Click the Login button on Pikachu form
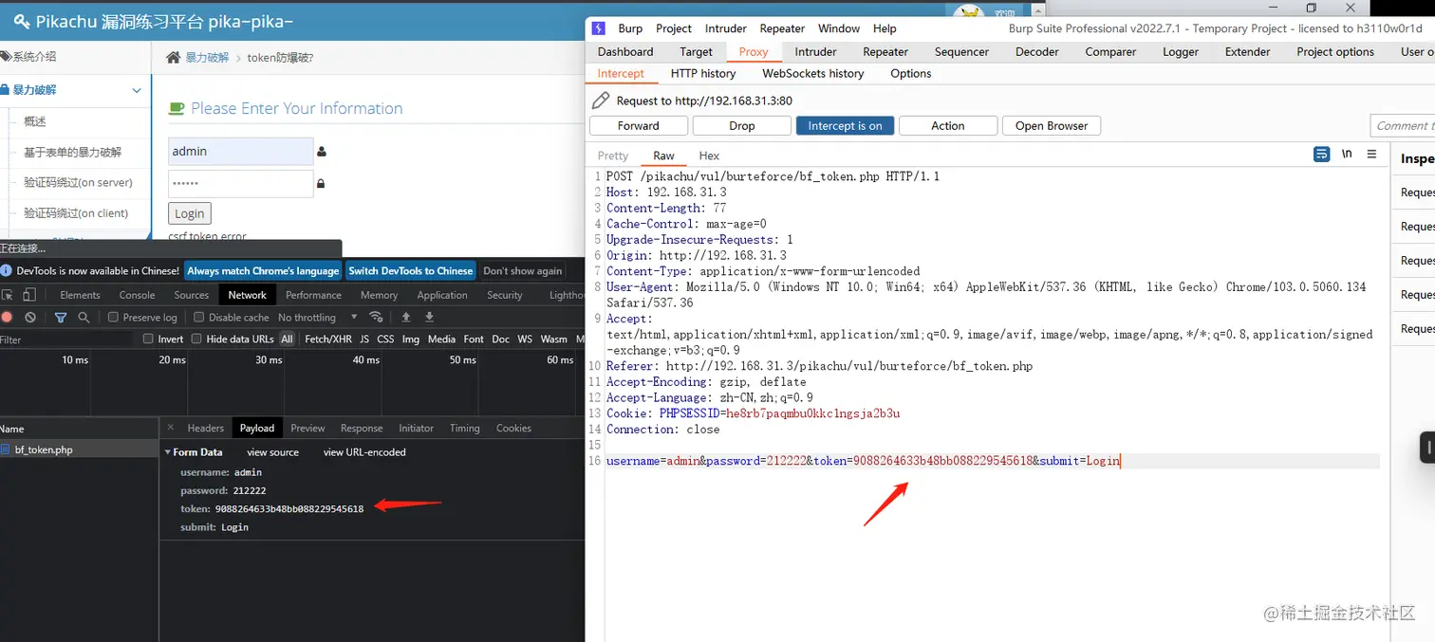The image size is (1435, 642). [x=190, y=213]
